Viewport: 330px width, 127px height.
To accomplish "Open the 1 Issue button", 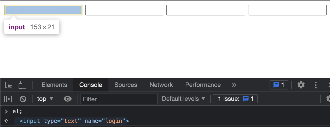I will click(235, 99).
